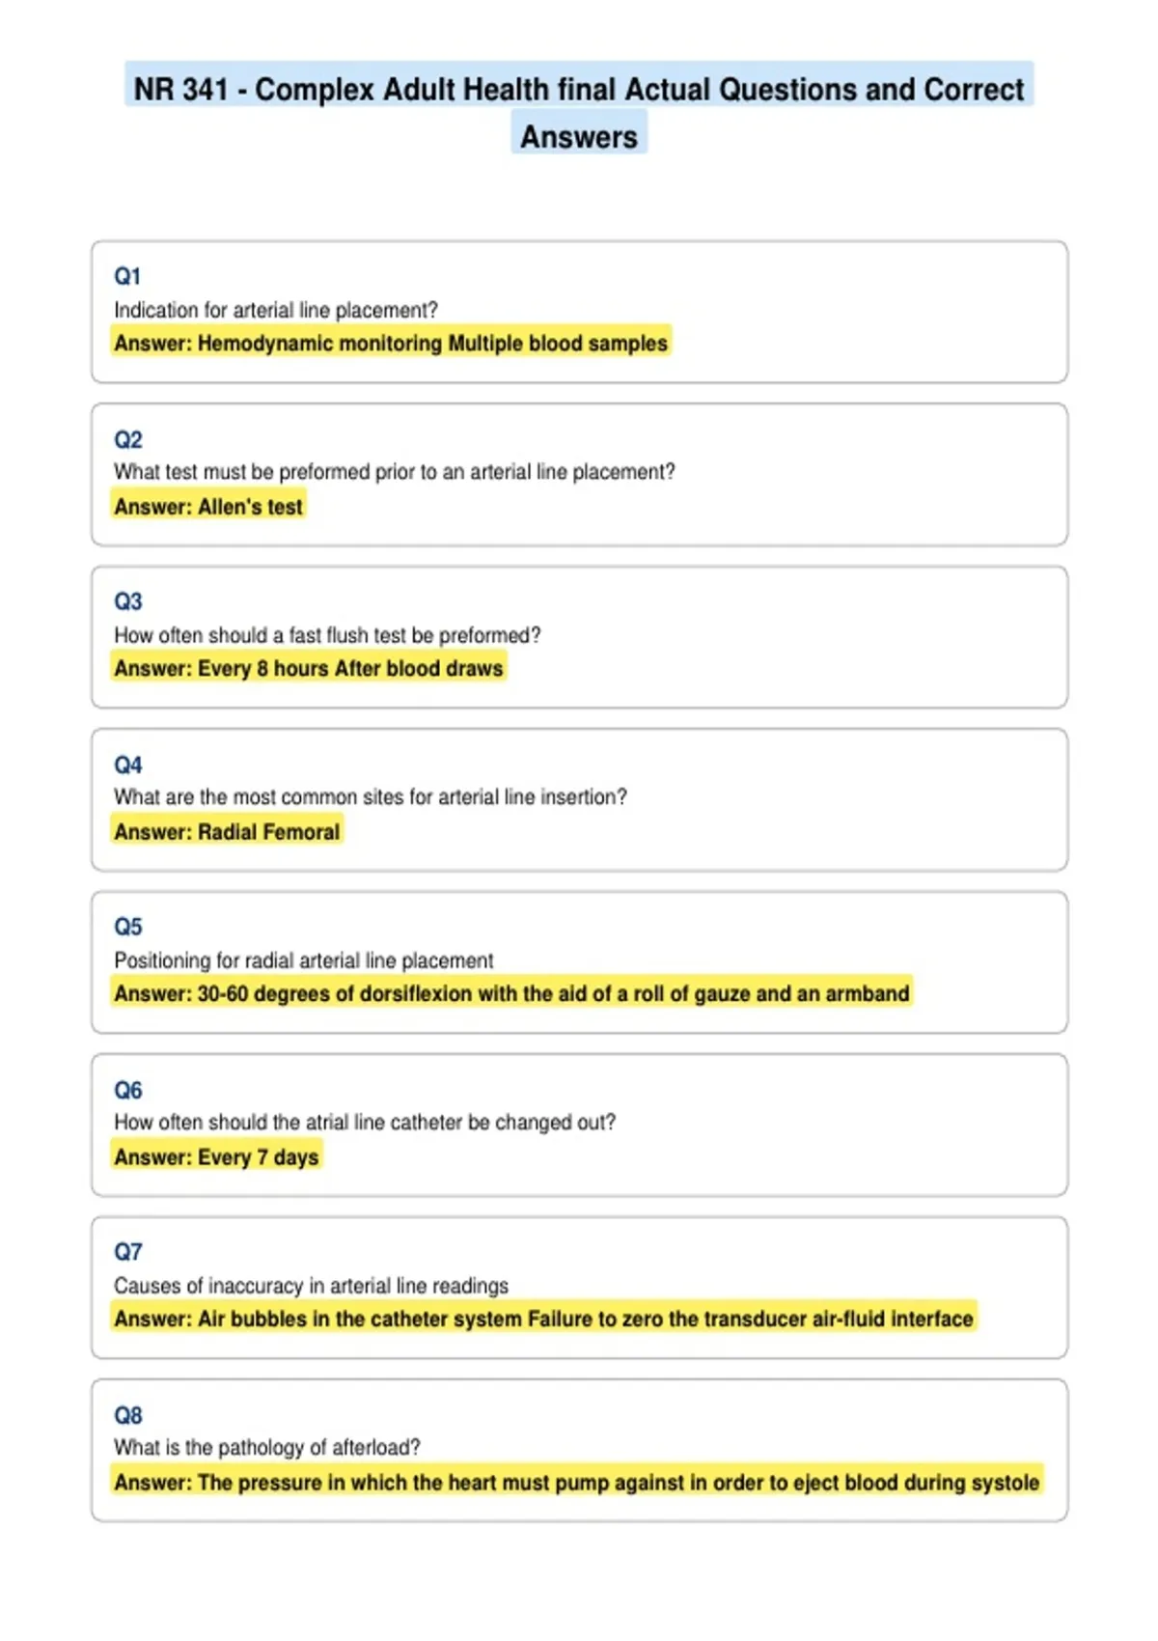The width and height of the screenshot is (1158, 1641).
Task: Click the highlighted Allen's test answer
Action: [x=208, y=506]
